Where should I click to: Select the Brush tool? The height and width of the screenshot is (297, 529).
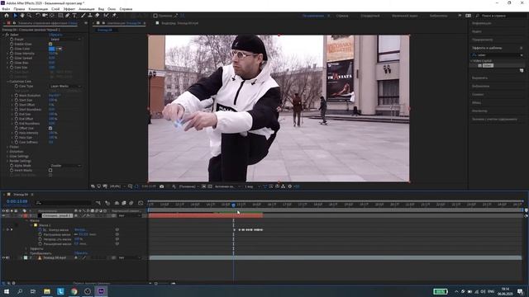pyautogui.click(x=83, y=16)
